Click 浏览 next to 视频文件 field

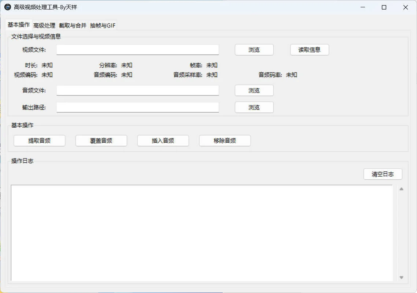point(254,49)
